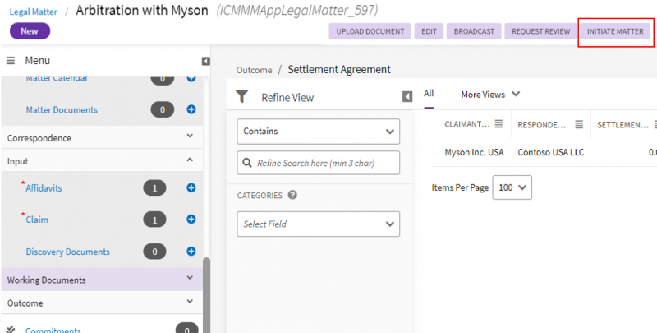Click the Contoso USA LLC cell
Screen dimensions: 657x333
point(551,152)
